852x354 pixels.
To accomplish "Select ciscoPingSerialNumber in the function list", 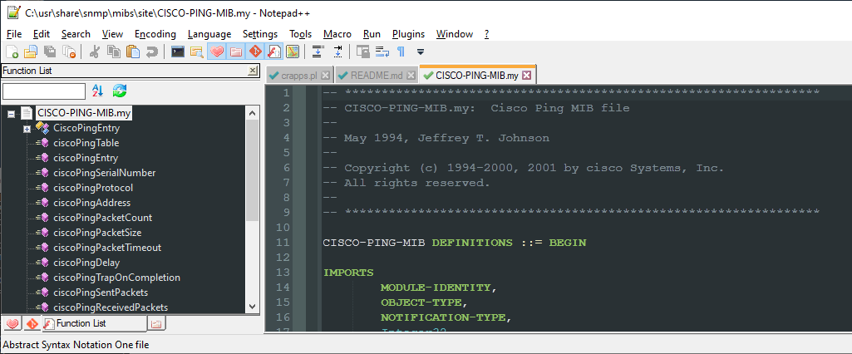I will (105, 173).
